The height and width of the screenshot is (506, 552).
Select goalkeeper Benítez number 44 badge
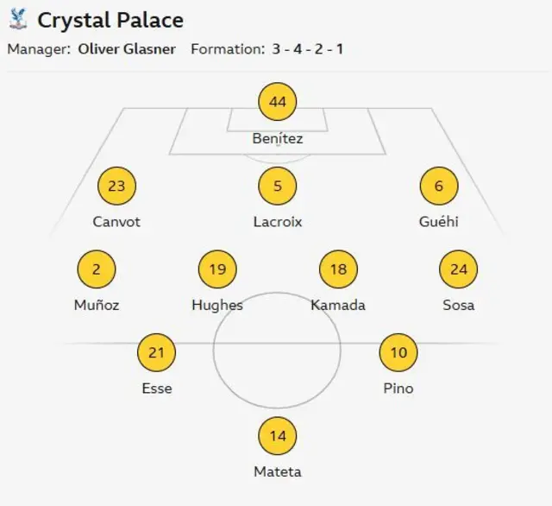[x=278, y=103]
